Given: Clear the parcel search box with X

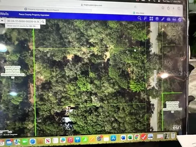Looking at the screenshot, I should pos(38,22).
